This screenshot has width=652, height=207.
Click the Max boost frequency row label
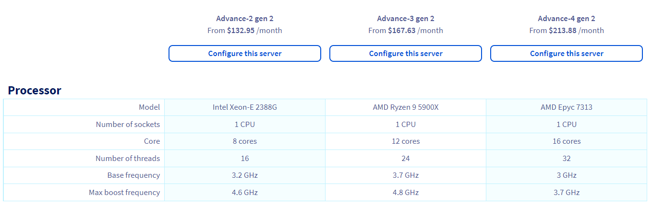click(124, 193)
